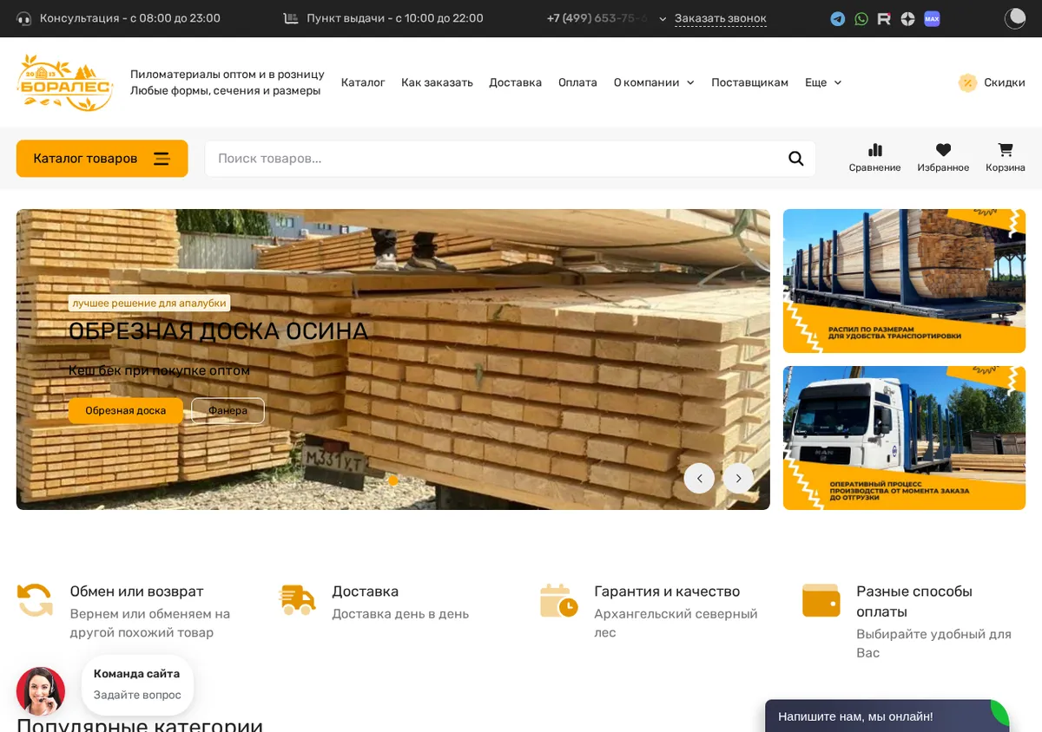1042x732 pixels.
Task: Go to next banner slide arrow
Action: pyautogui.click(x=738, y=479)
